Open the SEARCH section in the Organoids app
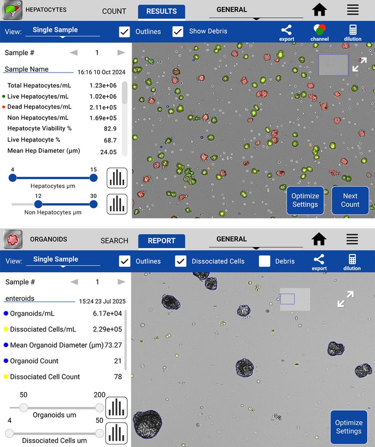The width and height of the screenshot is (375, 447). pos(114,241)
